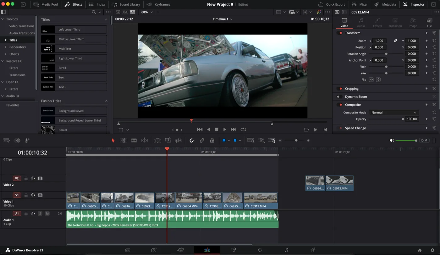Open the File tab in Inspector

429,23
